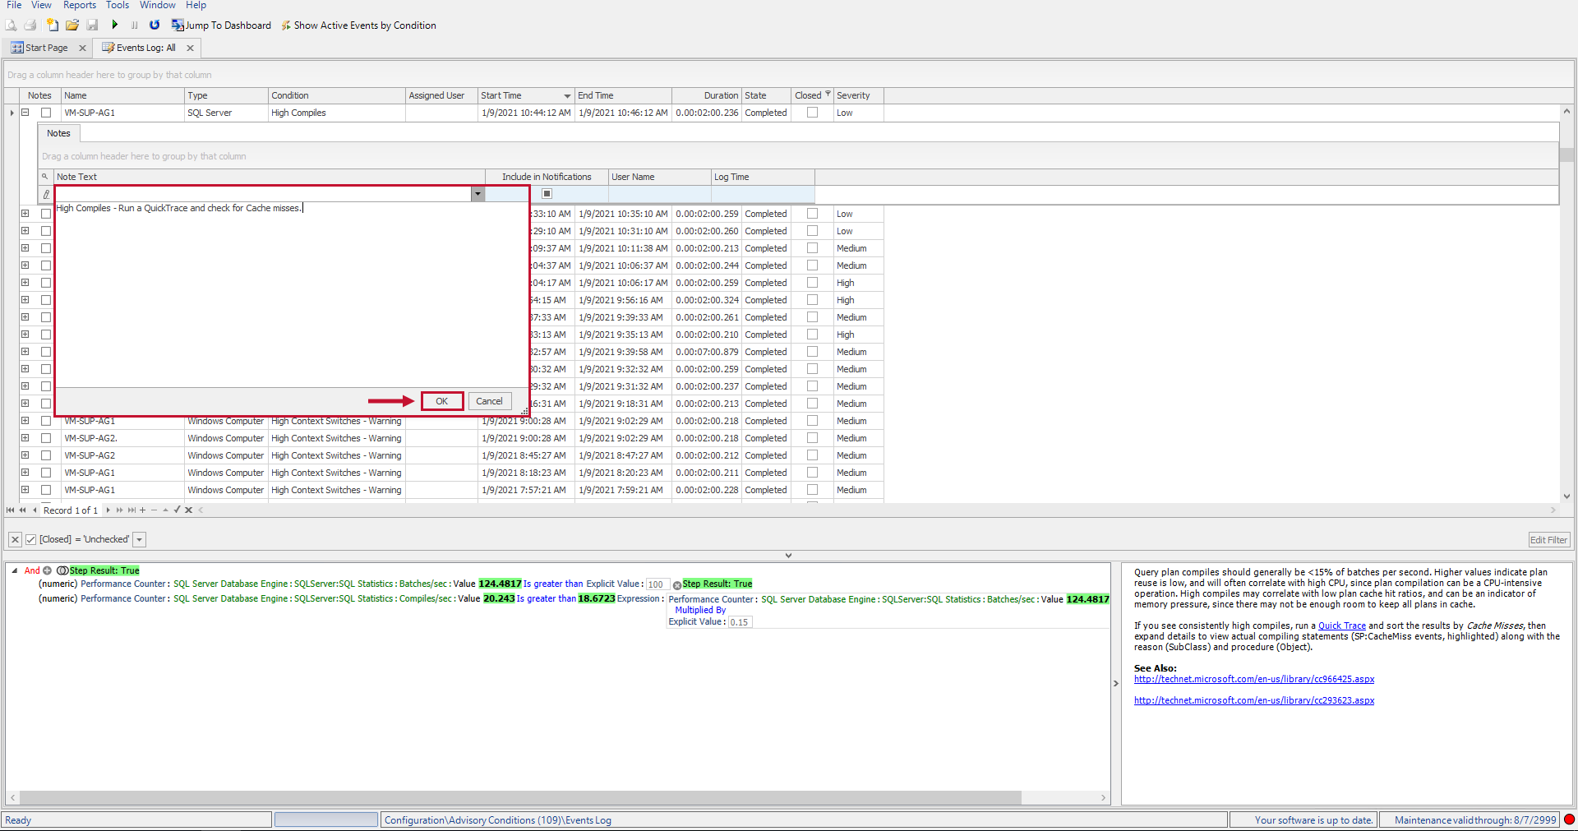The width and height of the screenshot is (1578, 831).
Task: Open the Reports menu
Action: click(x=80, y=5)
